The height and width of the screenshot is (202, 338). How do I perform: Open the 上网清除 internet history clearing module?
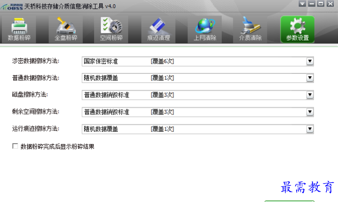point(205,29)
